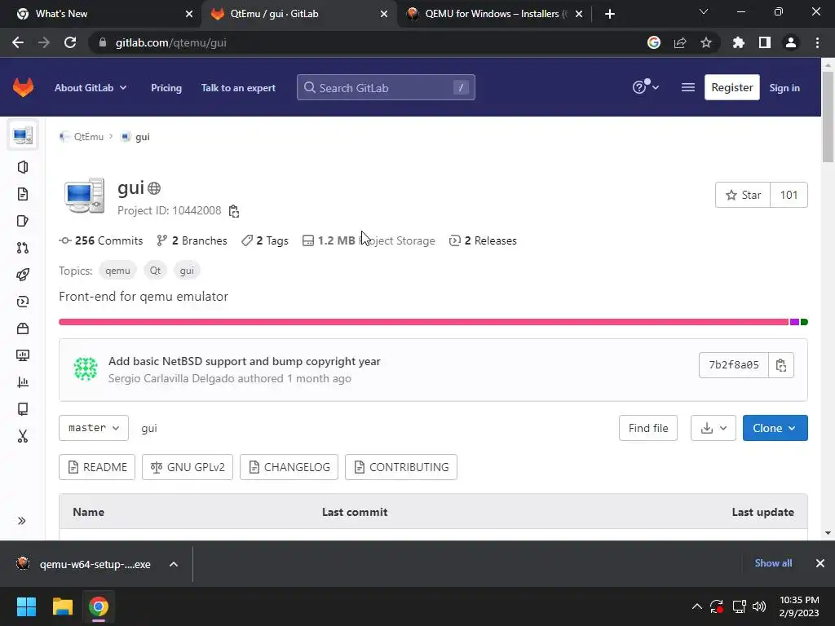Bookmark this page with star icon

[x=706, y=42]
